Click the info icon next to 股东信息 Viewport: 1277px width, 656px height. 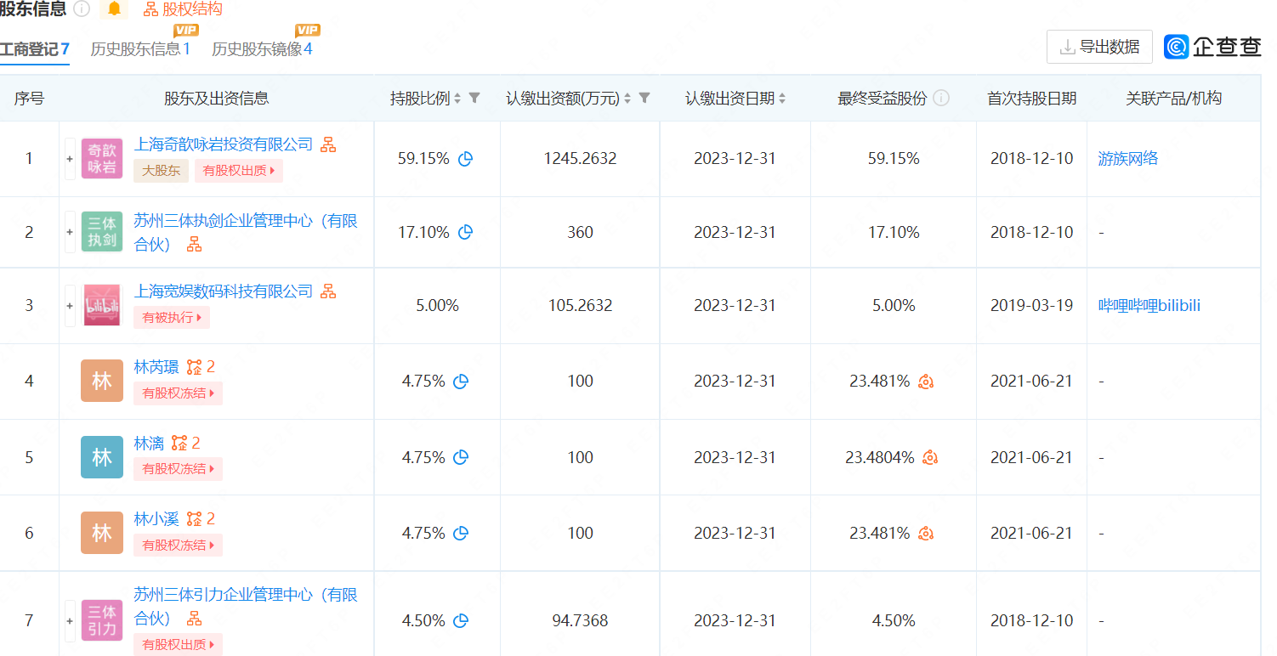coord(82,8)
